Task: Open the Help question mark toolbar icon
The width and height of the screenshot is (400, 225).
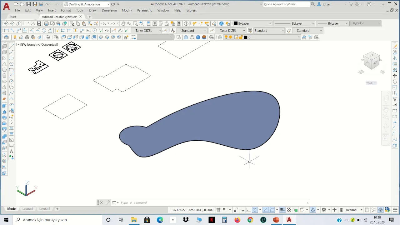Action: coord(186,23)
